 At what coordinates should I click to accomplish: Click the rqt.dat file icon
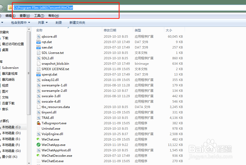pyautogui.click(x=39, y=42)
